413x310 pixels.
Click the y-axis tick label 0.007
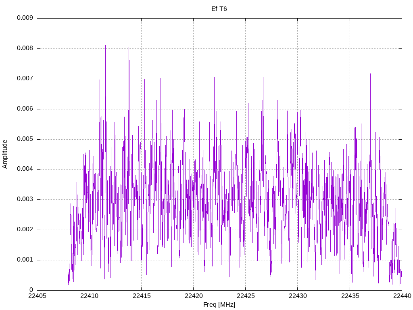(x=25, y=79)
